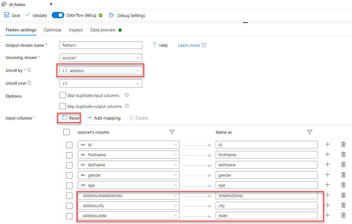
Task: Filter the source1's column header
Action: [x=172, y=132]
